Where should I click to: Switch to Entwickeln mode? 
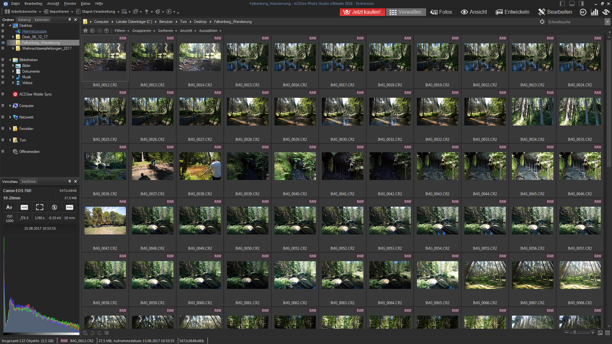coord(512,12)
